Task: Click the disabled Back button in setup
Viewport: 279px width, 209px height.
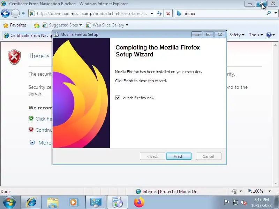Action: coord(152,156)
